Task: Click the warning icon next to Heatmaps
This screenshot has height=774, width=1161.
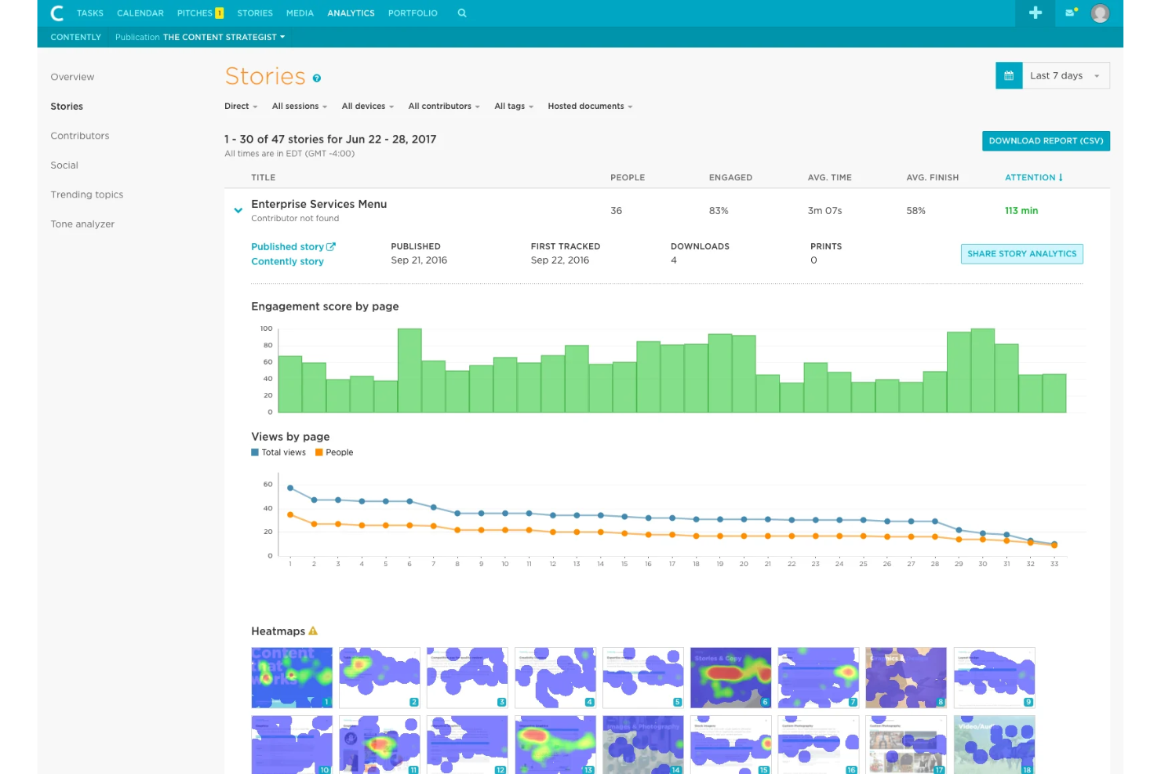Action: (313, 630)
